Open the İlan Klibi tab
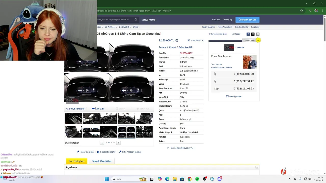The image size is (326, 183). pyautogui.click(x=98, y=109)
